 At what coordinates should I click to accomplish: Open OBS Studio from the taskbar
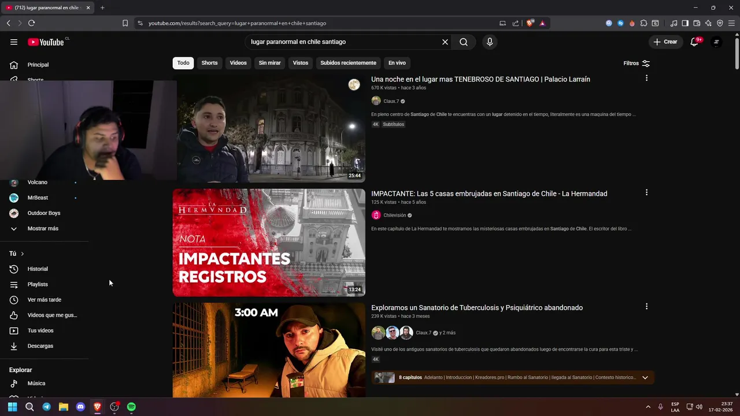point(114,407)
